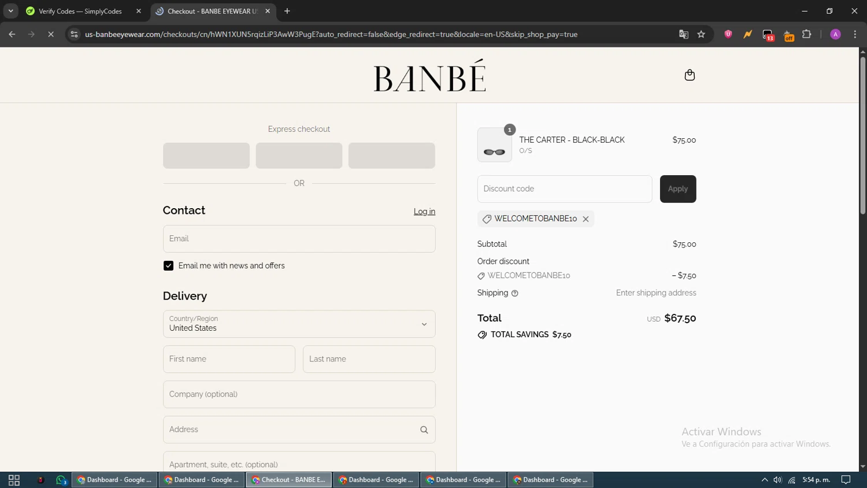867x488 pixels.
Task: Click the taskbar volume icon
Action: tap(777, 480)
